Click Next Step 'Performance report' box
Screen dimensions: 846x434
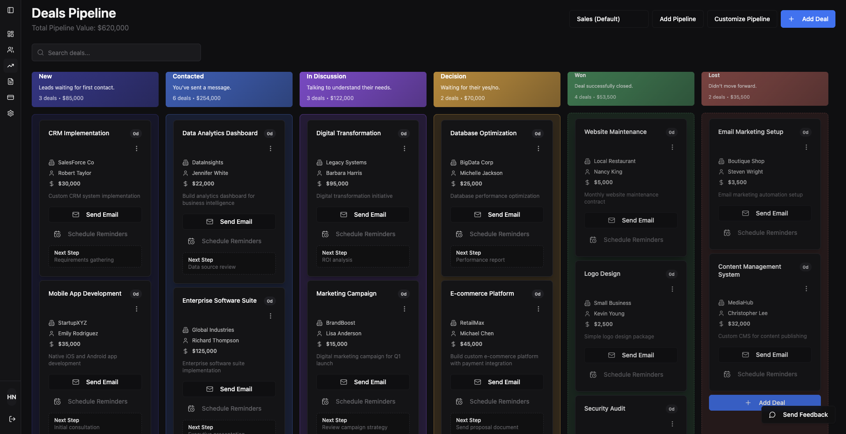click(497, 256)
